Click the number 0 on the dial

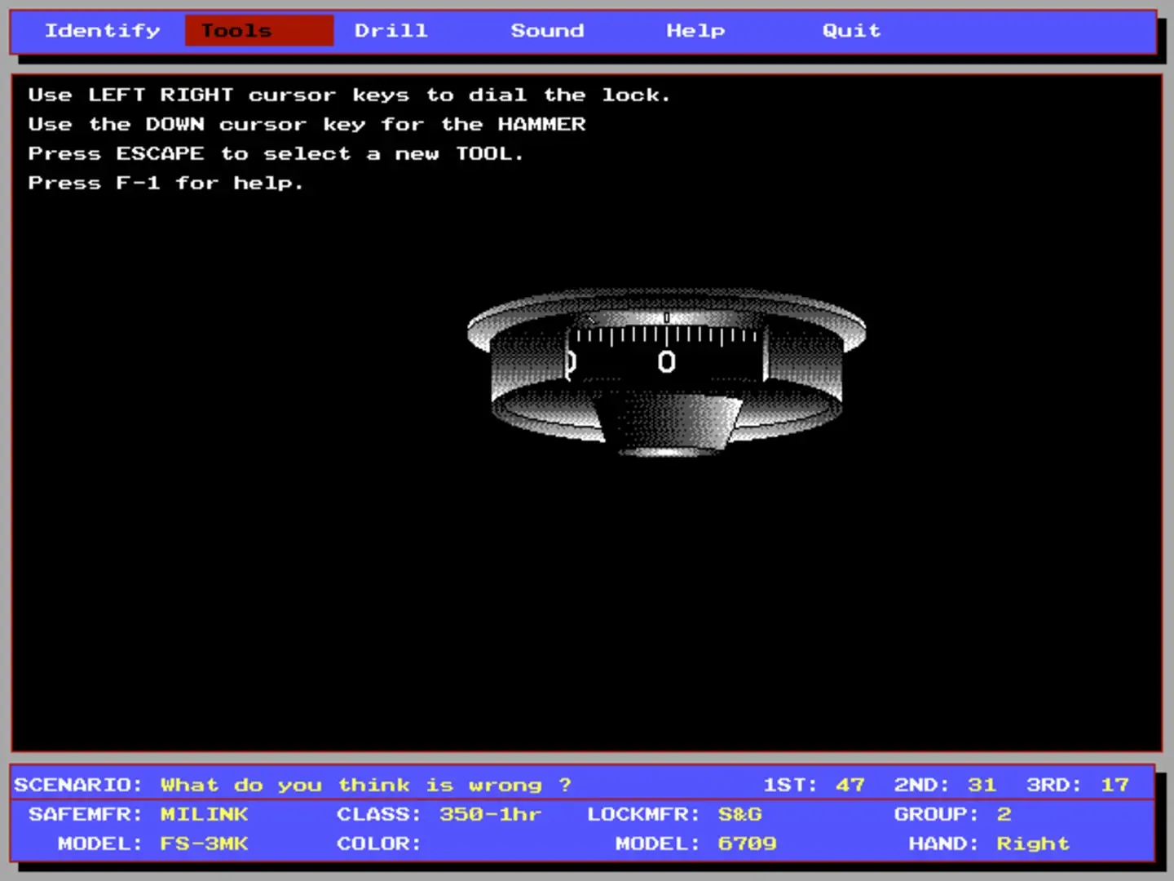click(666, 362)
